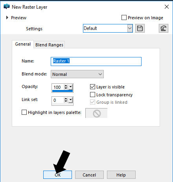Click the PaintShop Pro app icon in title bar

pyautogui.click(x=7, y=7)
